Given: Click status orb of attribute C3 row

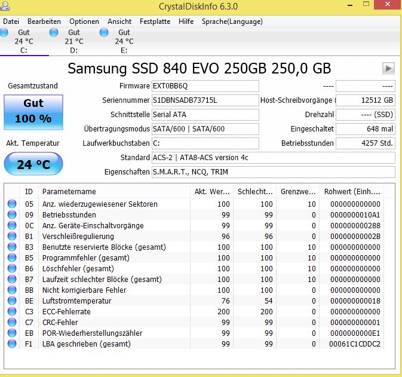Looking at the screenshot, I should 12,312.
